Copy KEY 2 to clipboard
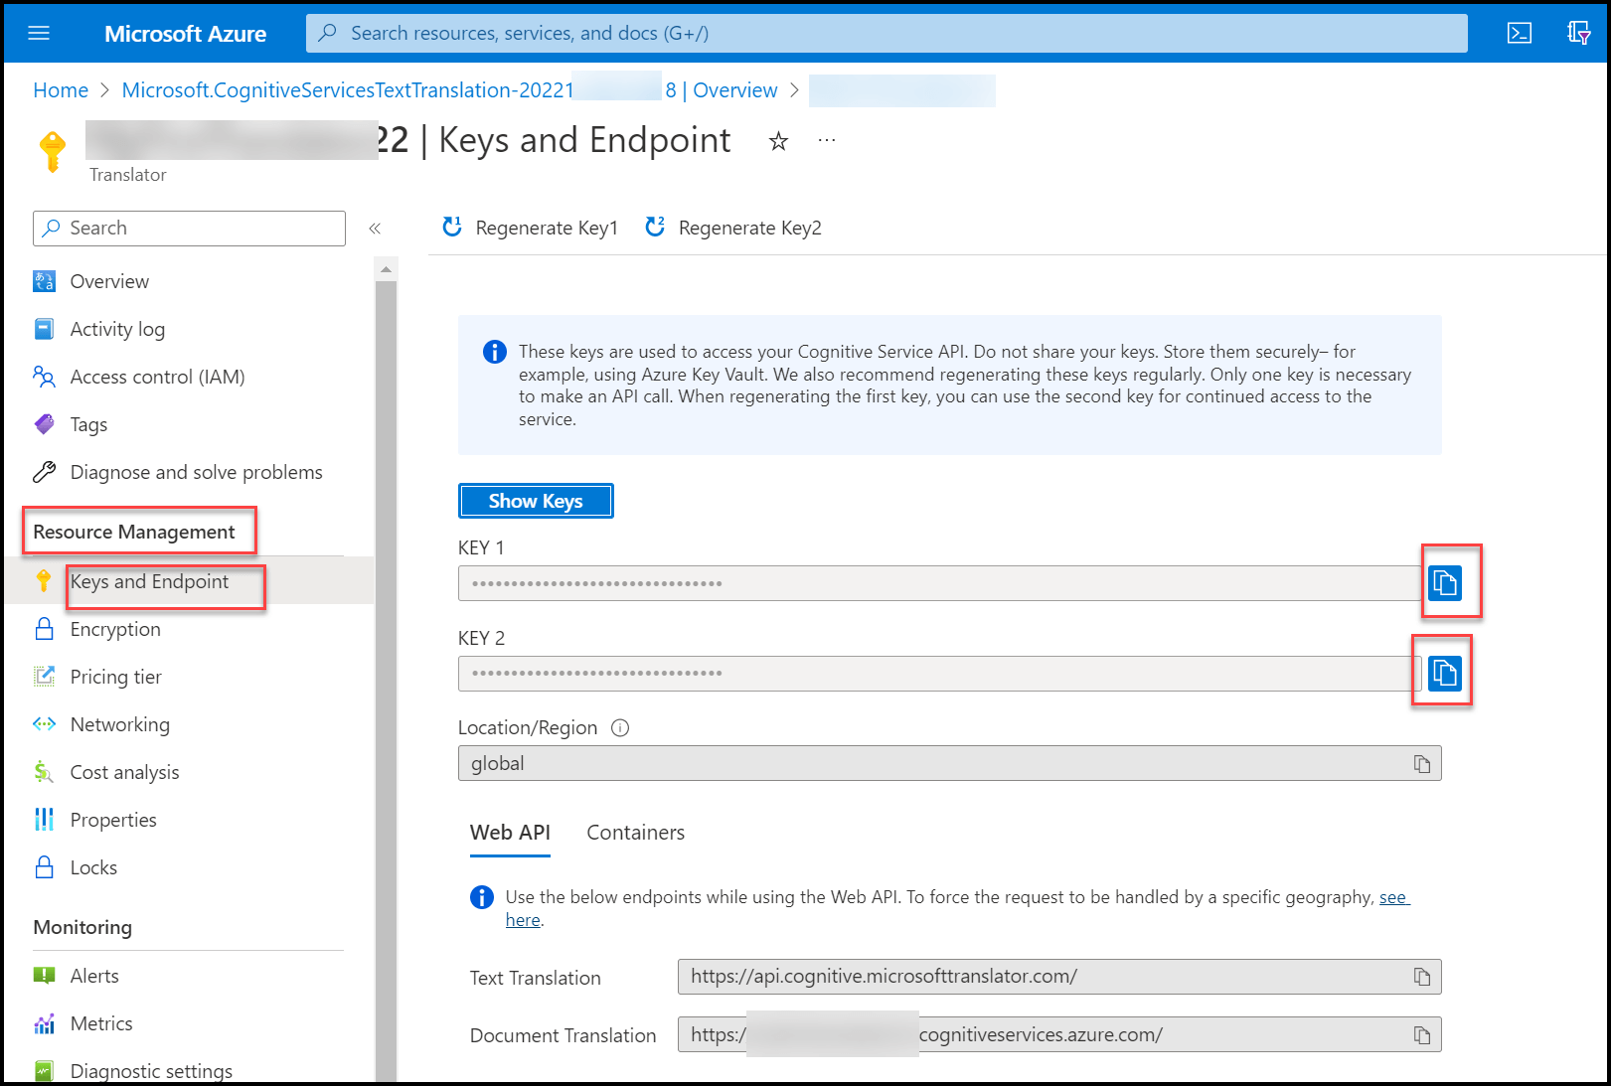 click(1444, 674)
